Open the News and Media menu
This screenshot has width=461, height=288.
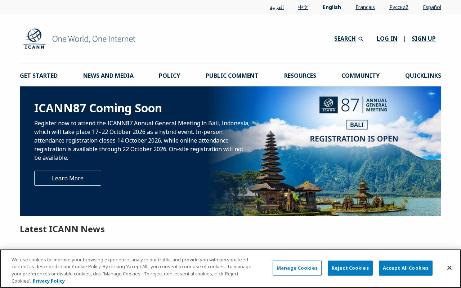click(x=108, y=76)
